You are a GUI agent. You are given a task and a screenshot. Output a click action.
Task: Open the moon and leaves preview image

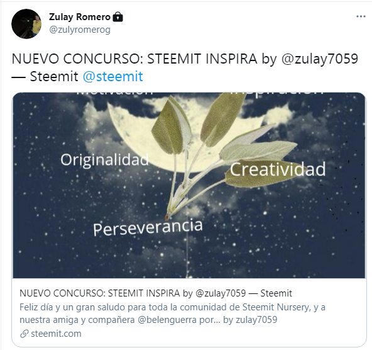point(189,185)
